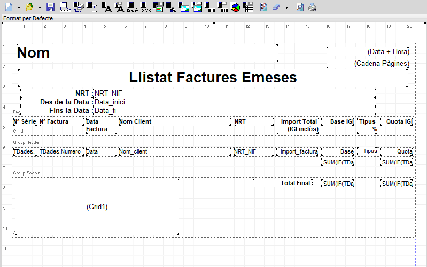This screenshot has width=427, height=267.
Task: Expand the dropdown arrow next to Open folder
Action: [40, 7]
